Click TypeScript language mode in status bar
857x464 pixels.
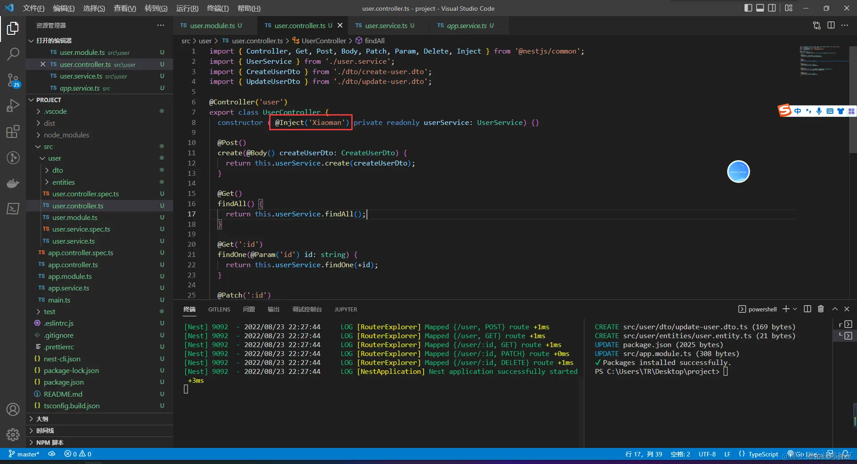(763, 454)
